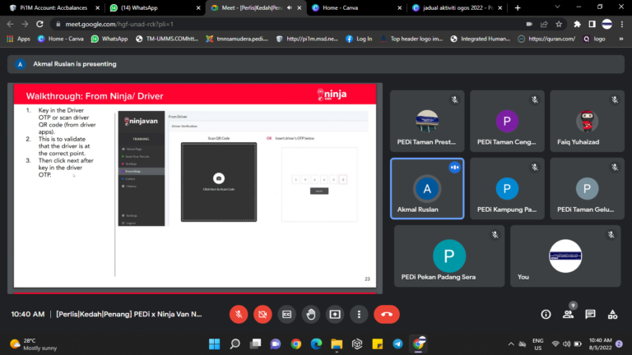Turn on the camera in Meet
This screenshot has height=355, width=632.
[263, 315]
